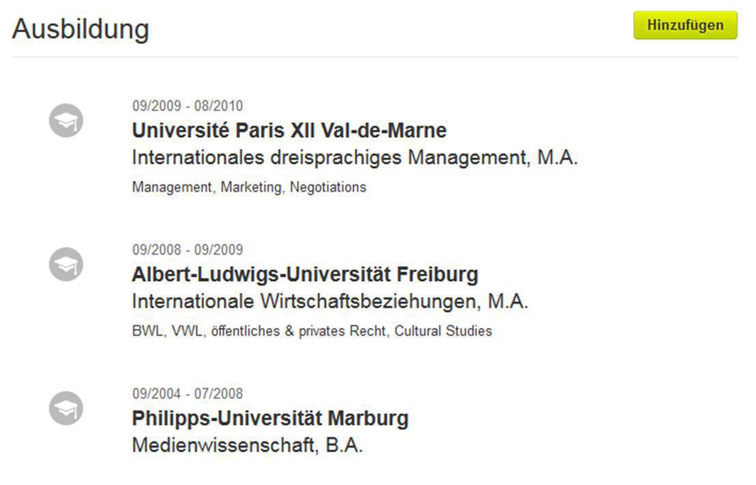Click the Negotiations keyword
This screenshot has height=485, width=756.
point(328,187)
